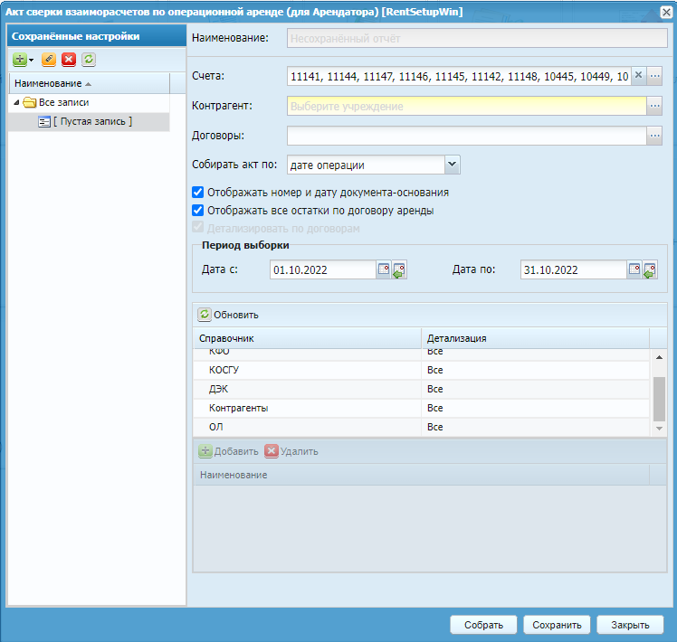Click the green add record icon
Screen dimensions: 677x642
click(19, 59)
